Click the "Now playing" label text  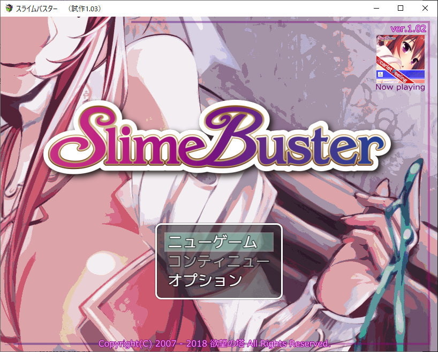pos(400,87)
